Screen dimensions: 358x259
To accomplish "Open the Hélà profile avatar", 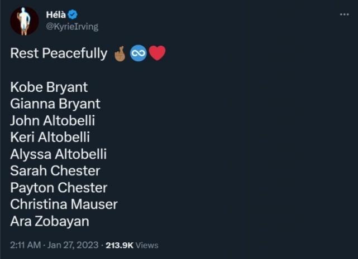I will pos(25,22).
